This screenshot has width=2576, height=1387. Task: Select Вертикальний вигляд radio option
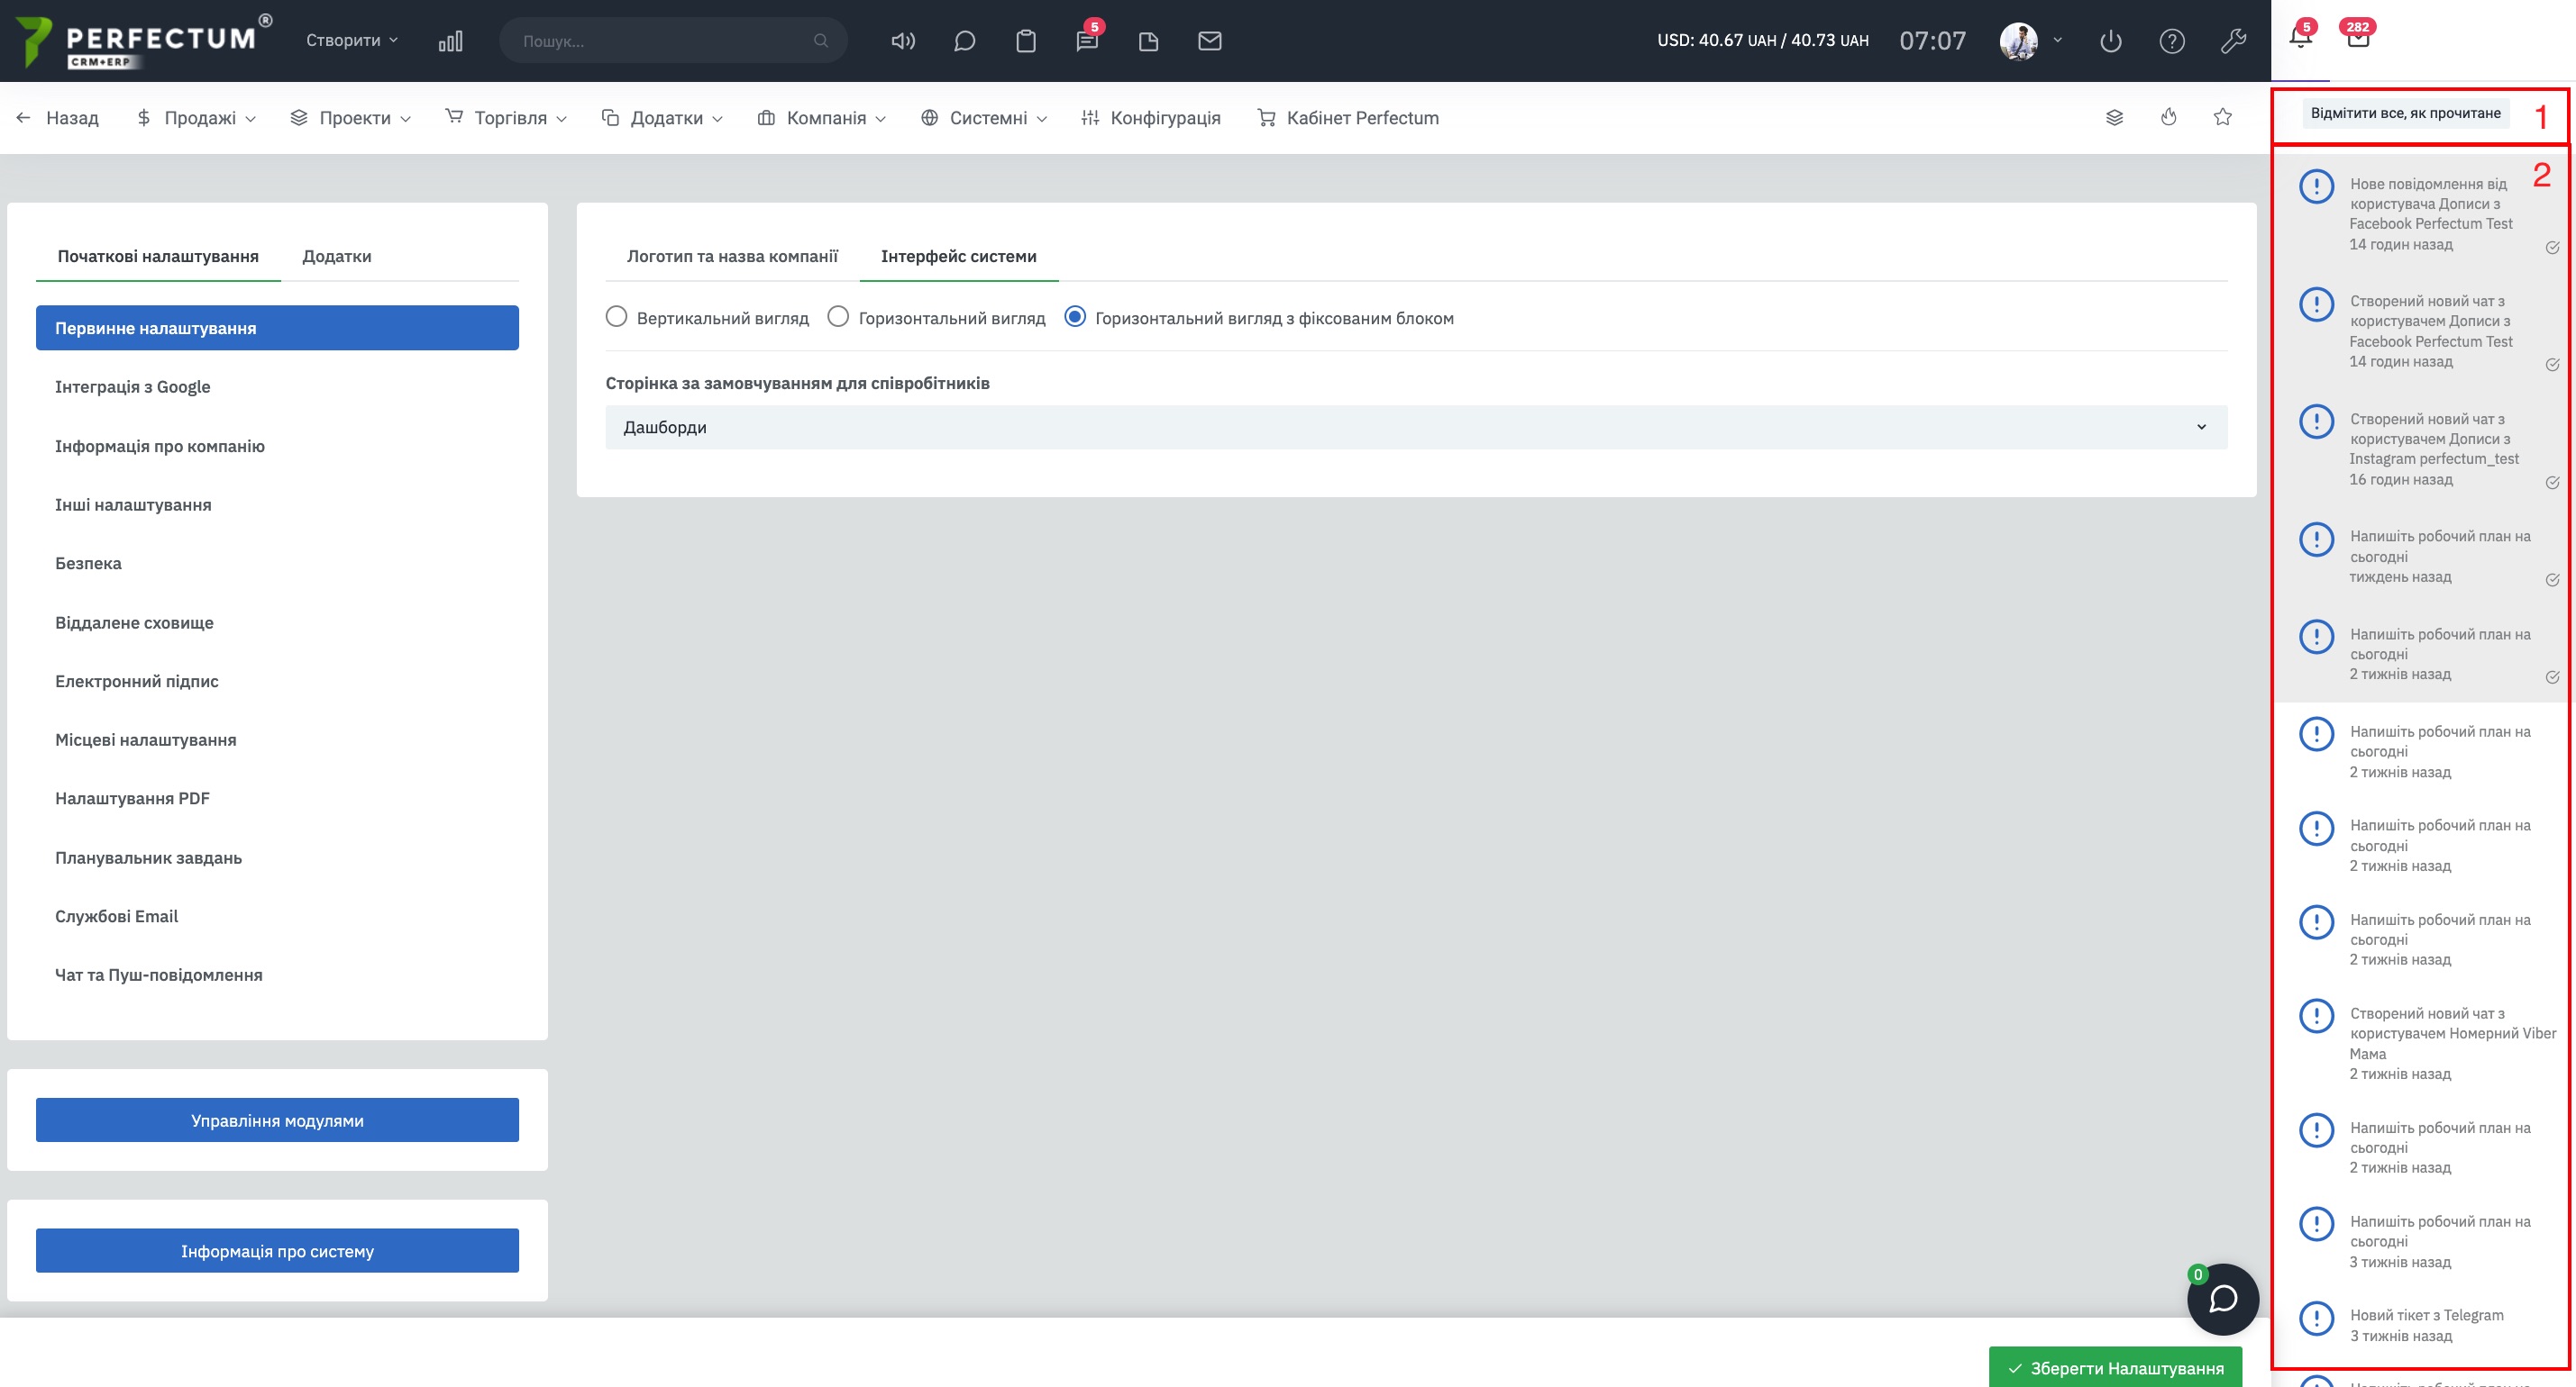pyautogui.click(x=617, y=317)
